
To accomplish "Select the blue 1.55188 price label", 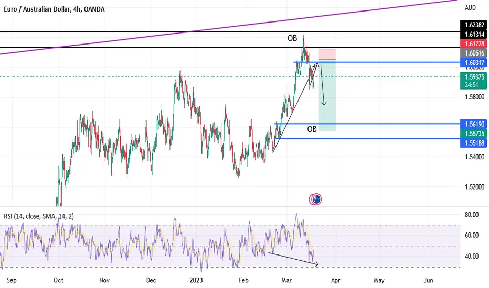I will pyautogui.click(x=473, y=143).
